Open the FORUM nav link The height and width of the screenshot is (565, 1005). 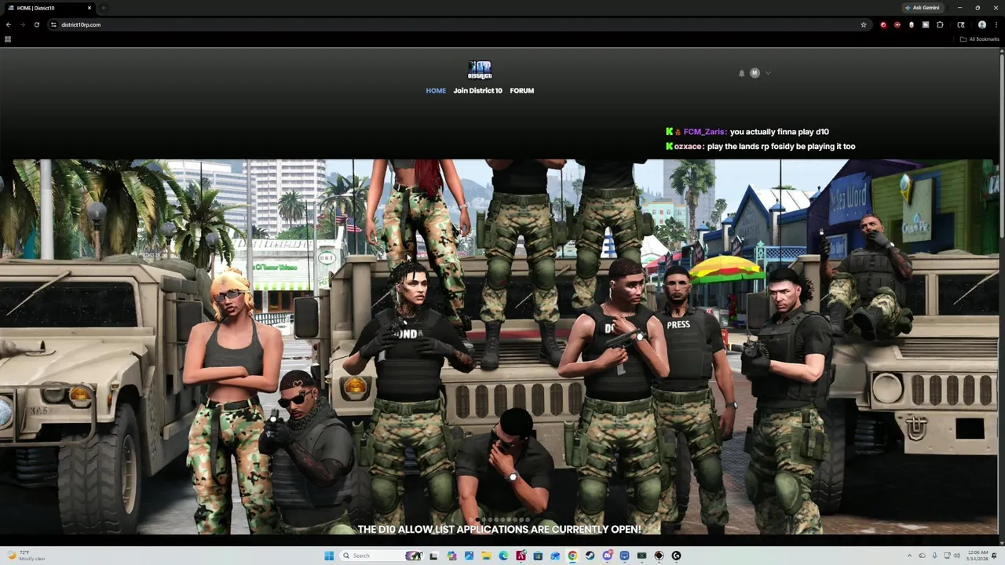pos(522,90)
